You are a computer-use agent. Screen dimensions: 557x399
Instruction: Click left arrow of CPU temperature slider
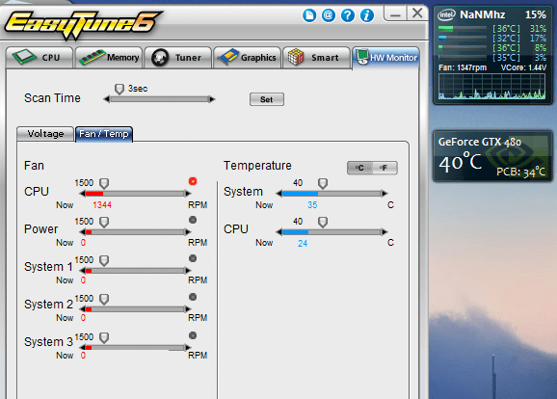click(x=278, y=232)
